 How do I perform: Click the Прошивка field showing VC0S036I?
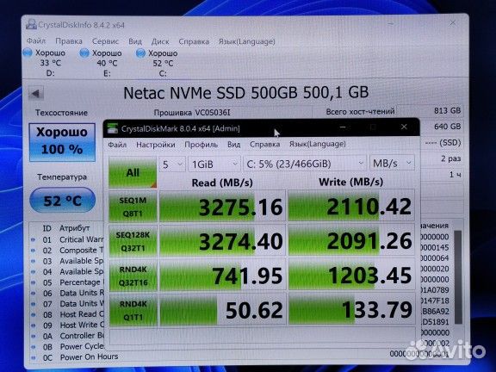pos(252,112)
